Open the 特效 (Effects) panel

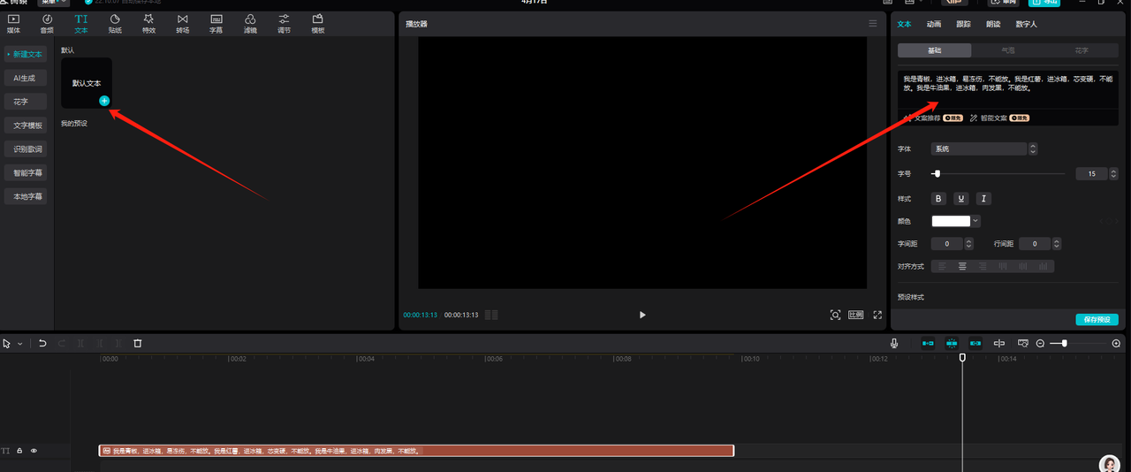[148, 23]
